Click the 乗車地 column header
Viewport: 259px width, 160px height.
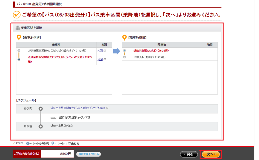coord(56,45)
